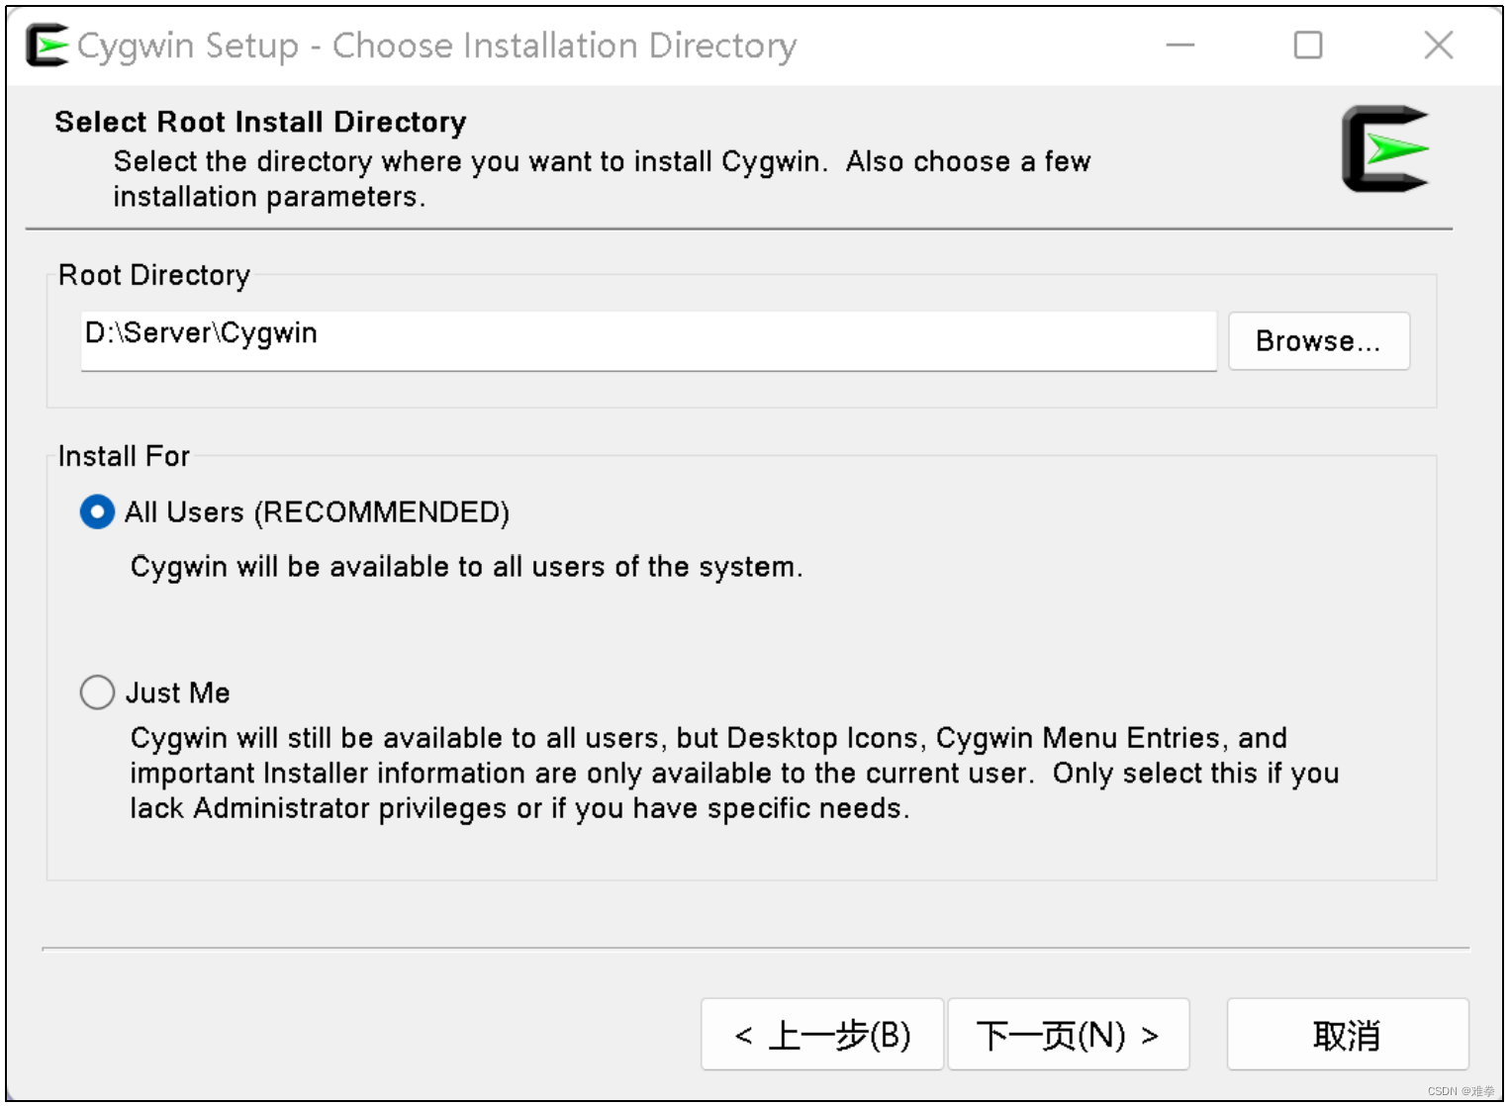Continue with the 下一页(N) button
Image resolution: width=1510 pixels, height=1106 pixels.
click(x=1069, y=1035)
